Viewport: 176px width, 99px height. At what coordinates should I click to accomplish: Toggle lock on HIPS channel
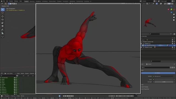click(x=18, y=86)
